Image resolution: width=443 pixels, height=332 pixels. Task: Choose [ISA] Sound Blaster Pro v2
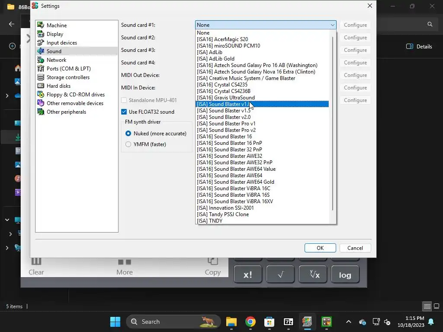pos(262,130)
